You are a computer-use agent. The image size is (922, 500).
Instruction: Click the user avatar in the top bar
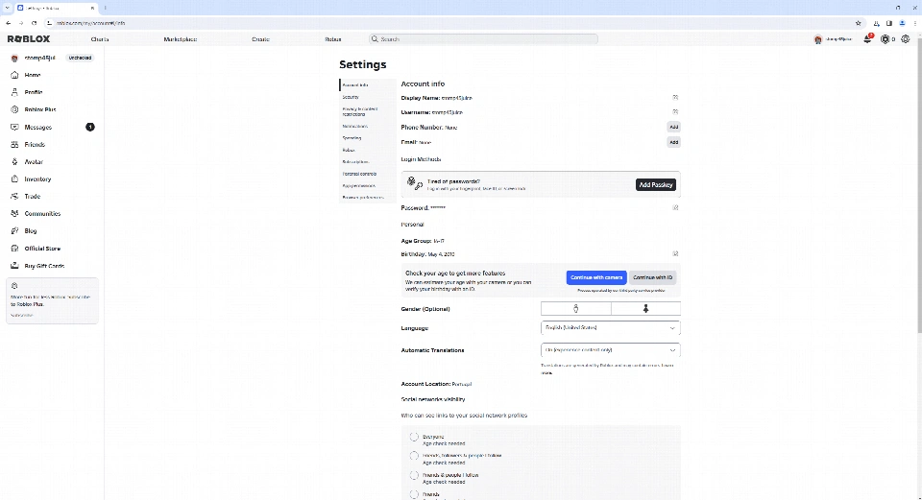tap(818, 39)
